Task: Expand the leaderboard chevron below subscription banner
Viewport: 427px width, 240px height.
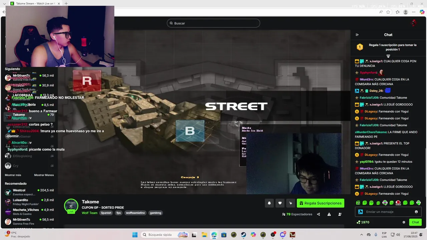Action: (388, 56)
